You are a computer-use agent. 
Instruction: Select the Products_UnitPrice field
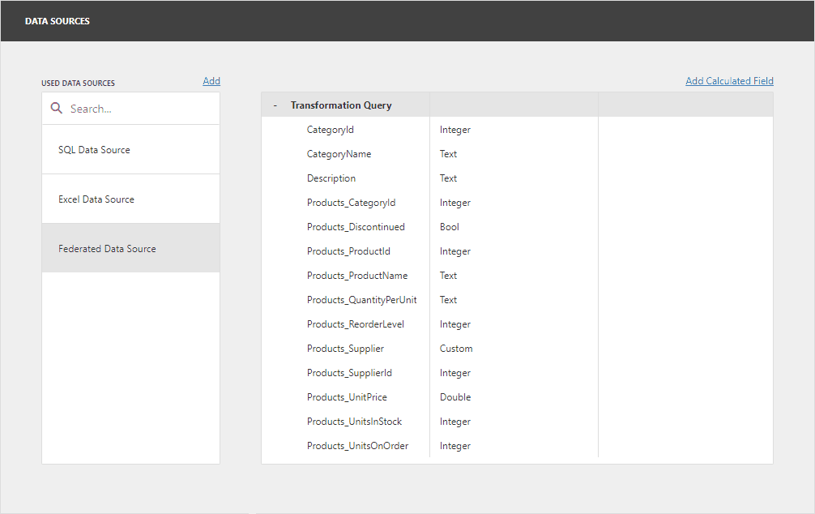[345, 396]
